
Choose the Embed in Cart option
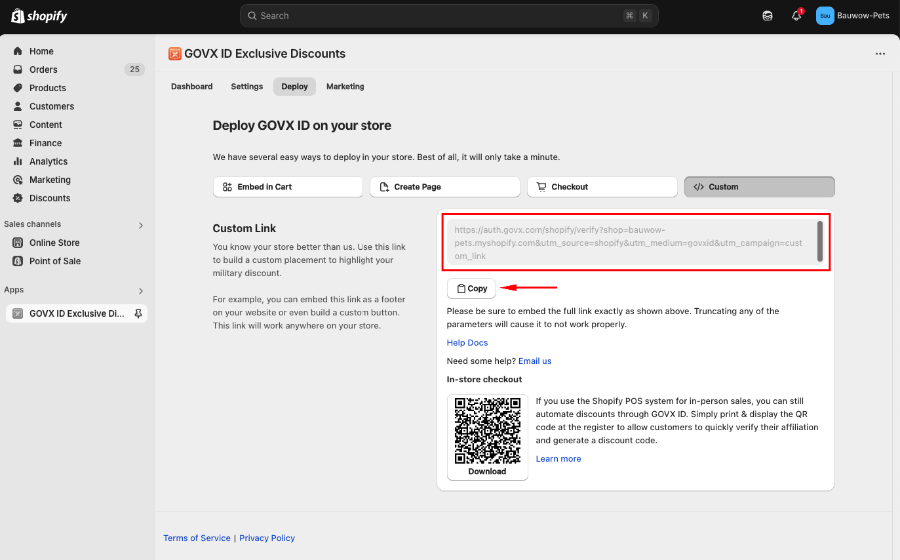288,187
